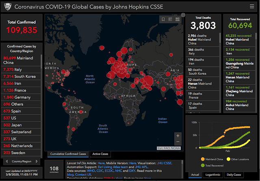Click the Johns Hopkins shield logo
Image resolution: width=260 pixels, height=181 pixels.
(x=8, y=7)
